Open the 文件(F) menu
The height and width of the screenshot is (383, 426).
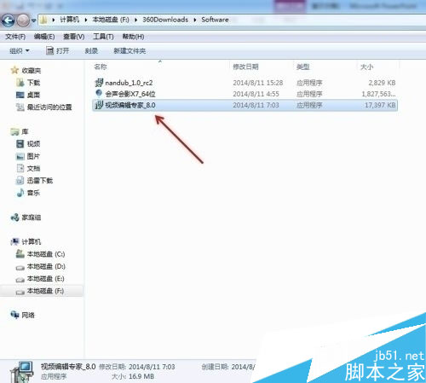pos(15,37)
